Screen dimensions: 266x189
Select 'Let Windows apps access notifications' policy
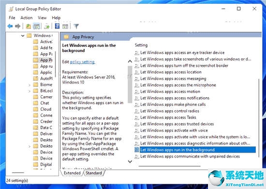tap(175, 98)
